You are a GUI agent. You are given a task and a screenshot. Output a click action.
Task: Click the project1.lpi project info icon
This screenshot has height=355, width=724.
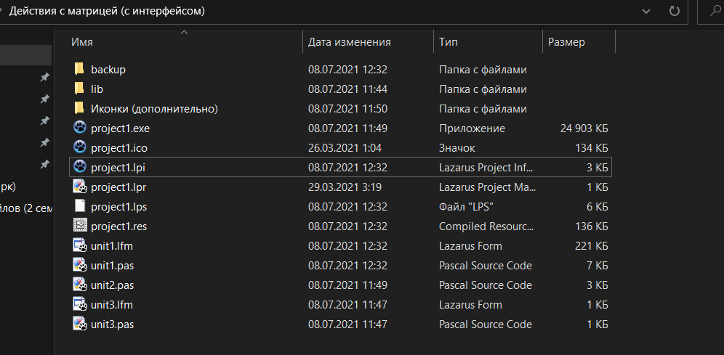[80, 168]
